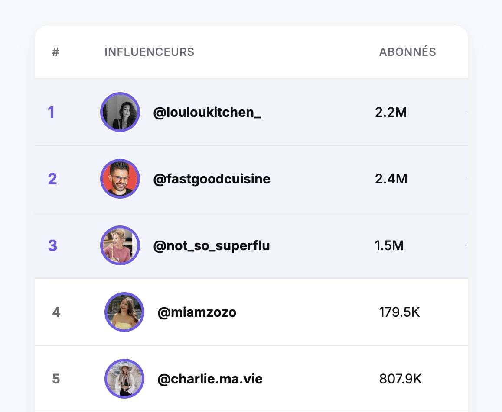
Task: Visit the @not_so_superflu username link
Action: point(212,246)
